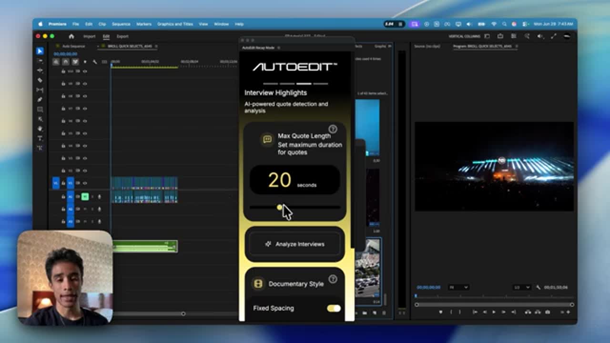Select the Selection arrow tool
This screenshot has height=343, width=610.
tap(40, 51)
